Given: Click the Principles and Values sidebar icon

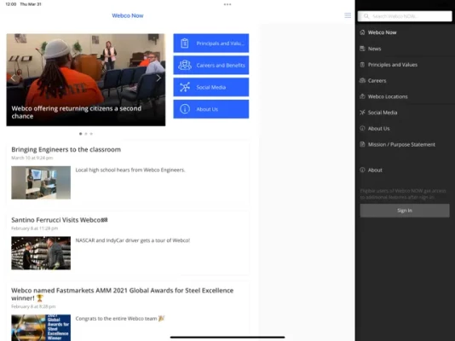Looking at the screenshot, I should [x=362, y=65].
